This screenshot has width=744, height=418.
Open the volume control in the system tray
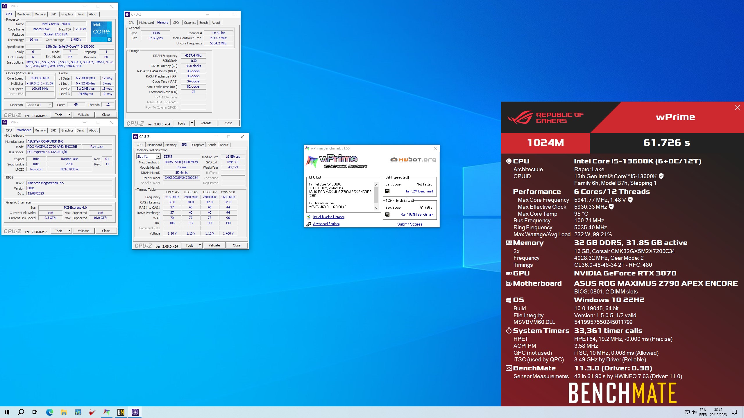694,412
